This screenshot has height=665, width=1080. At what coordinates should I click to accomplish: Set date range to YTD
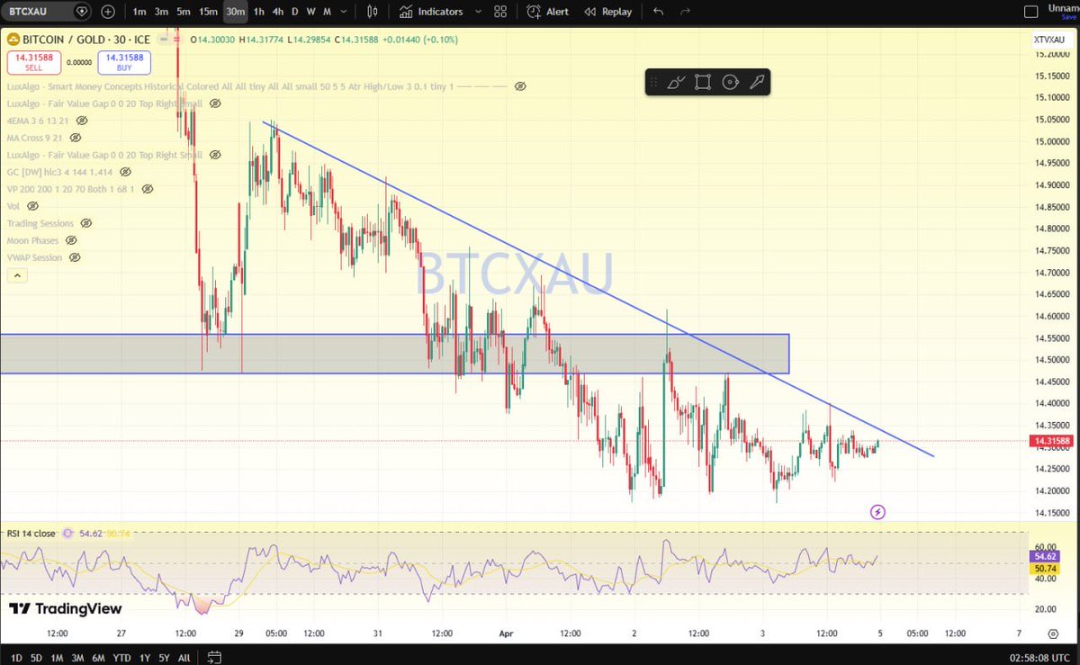(123, 658)
